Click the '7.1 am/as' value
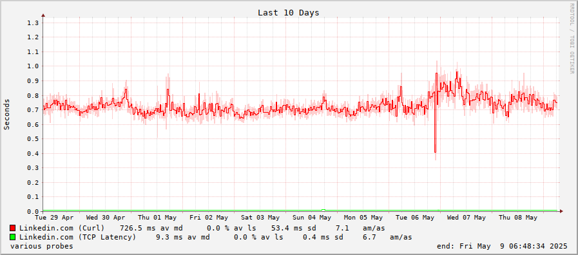The width and height of the screenshot is (578, 255). click(x=360, y=228)
